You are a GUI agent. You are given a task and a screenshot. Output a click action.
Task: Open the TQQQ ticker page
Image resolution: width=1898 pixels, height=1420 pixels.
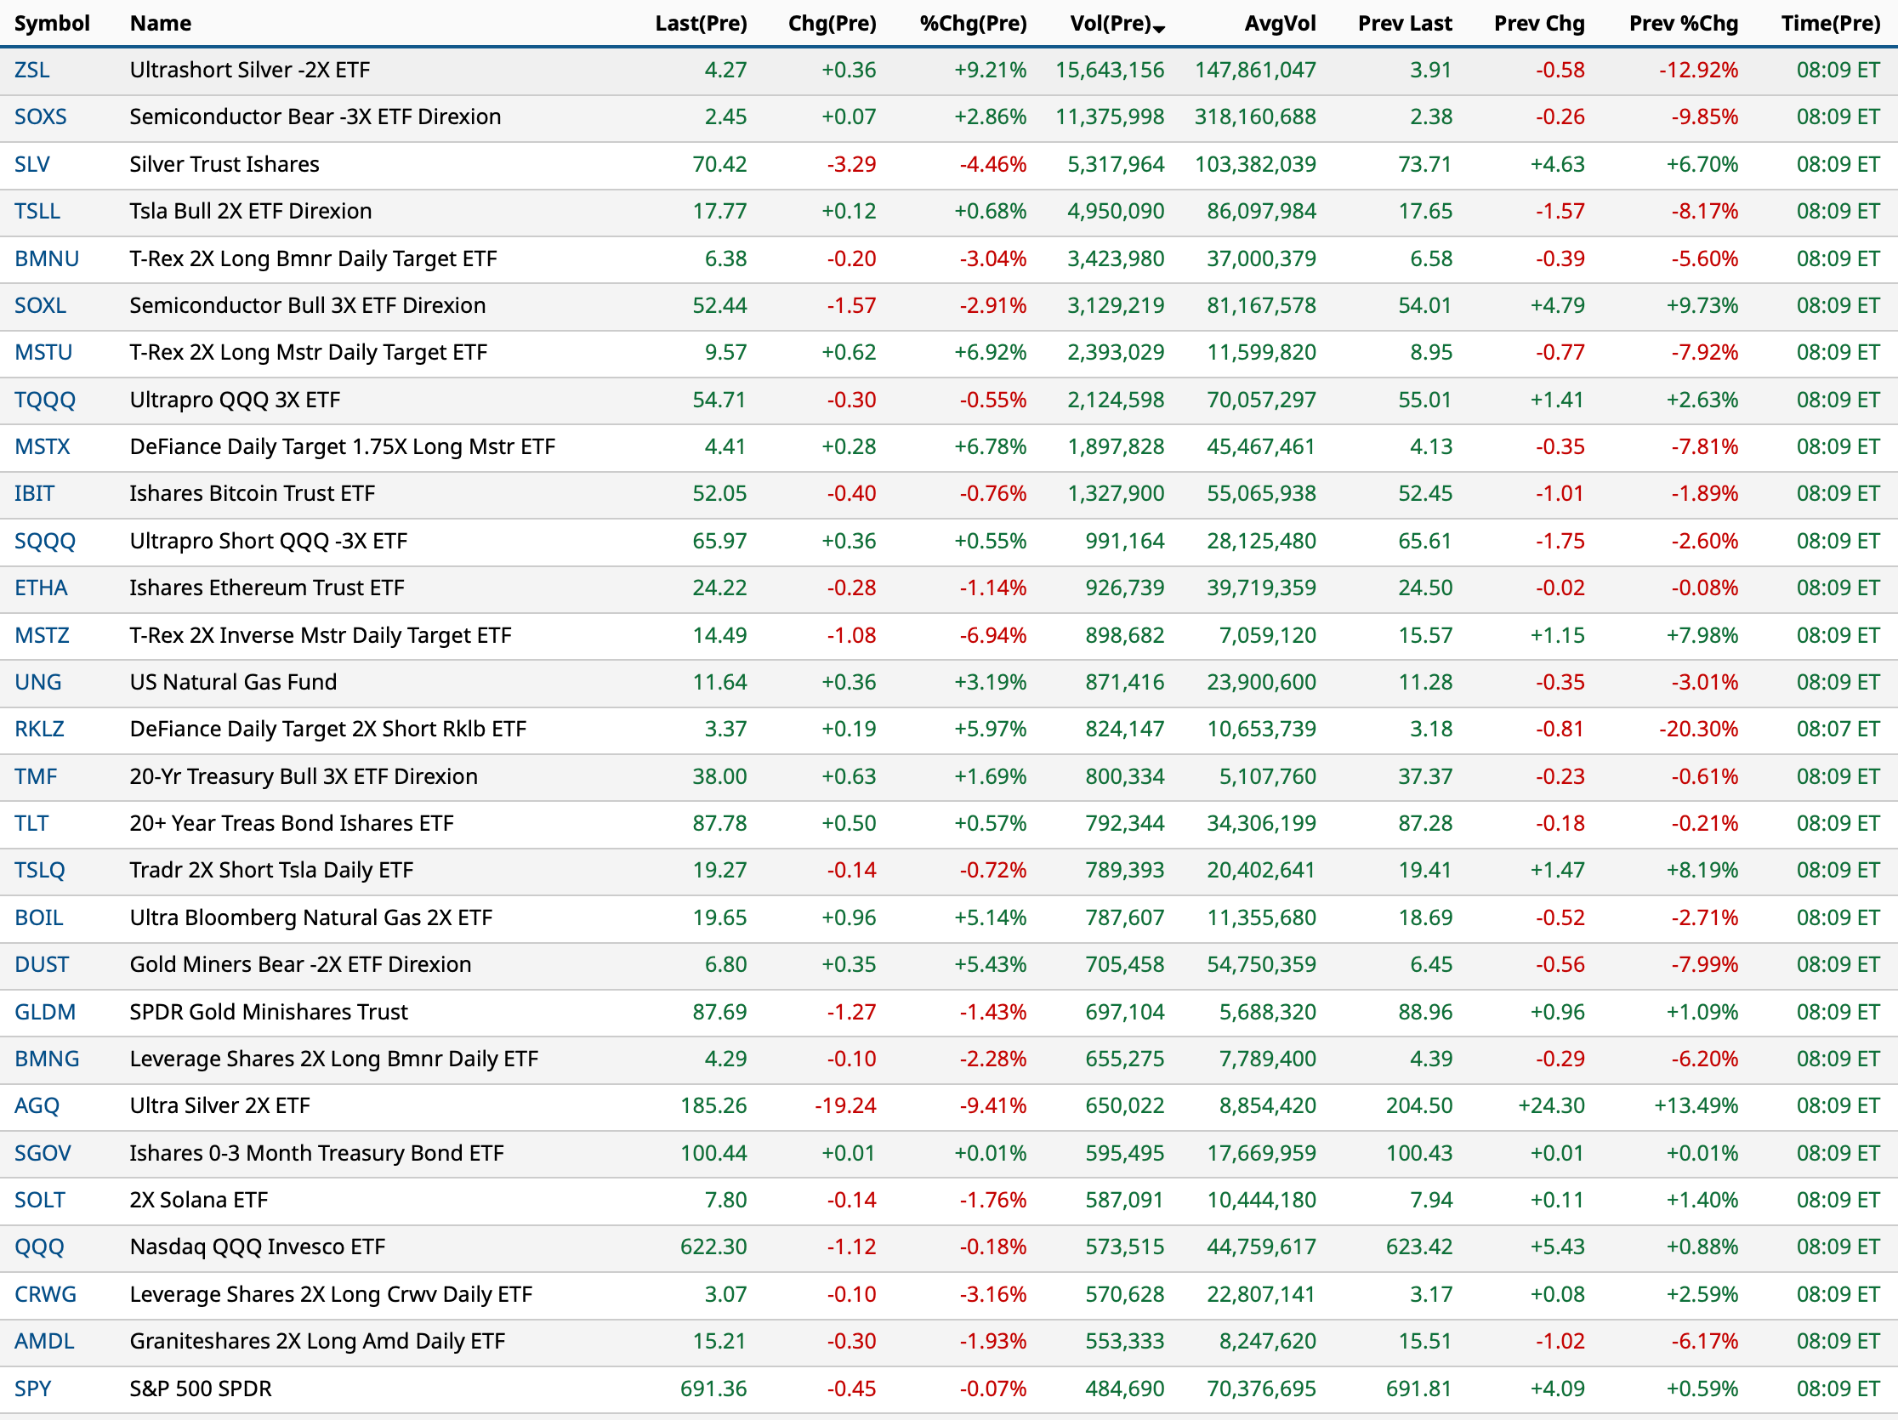[44, 400]
